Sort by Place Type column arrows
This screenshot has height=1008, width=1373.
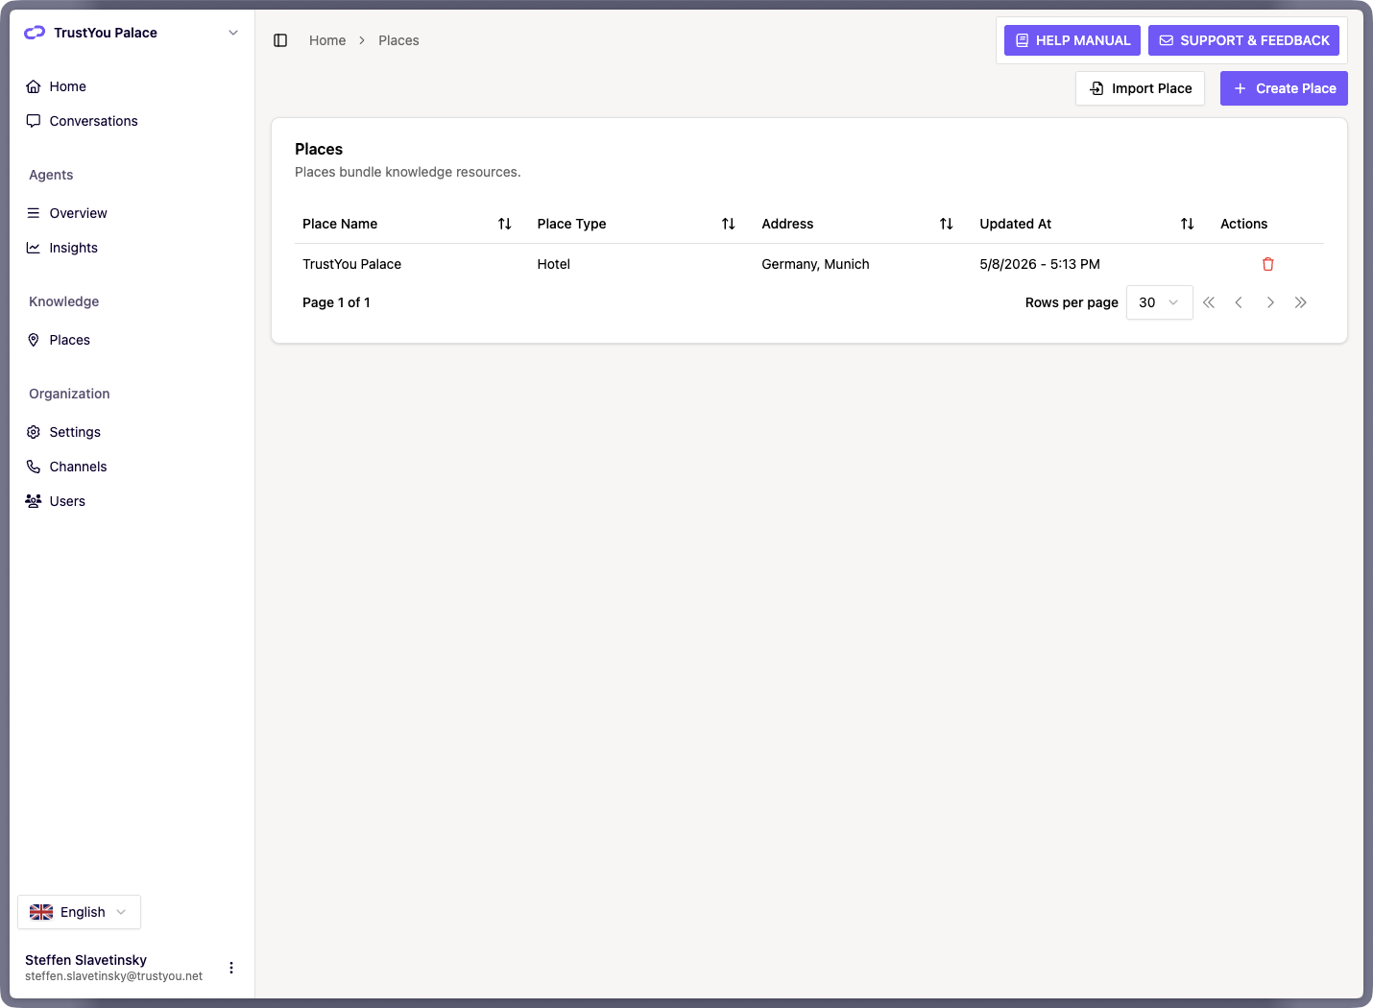coord(729,224)
